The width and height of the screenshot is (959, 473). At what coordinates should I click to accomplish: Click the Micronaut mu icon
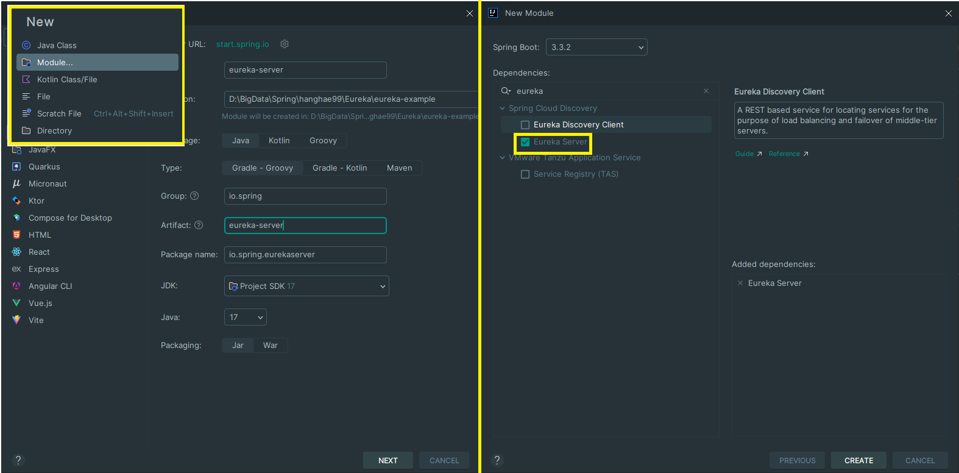tap(16, 183)
